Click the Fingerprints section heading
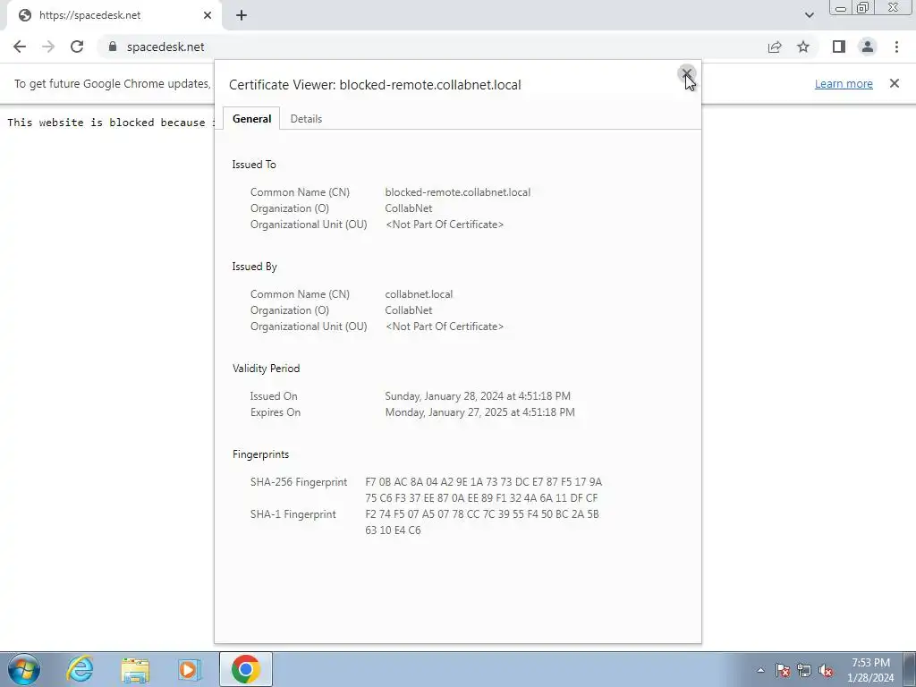916x687 pixels. coord(260,454)
